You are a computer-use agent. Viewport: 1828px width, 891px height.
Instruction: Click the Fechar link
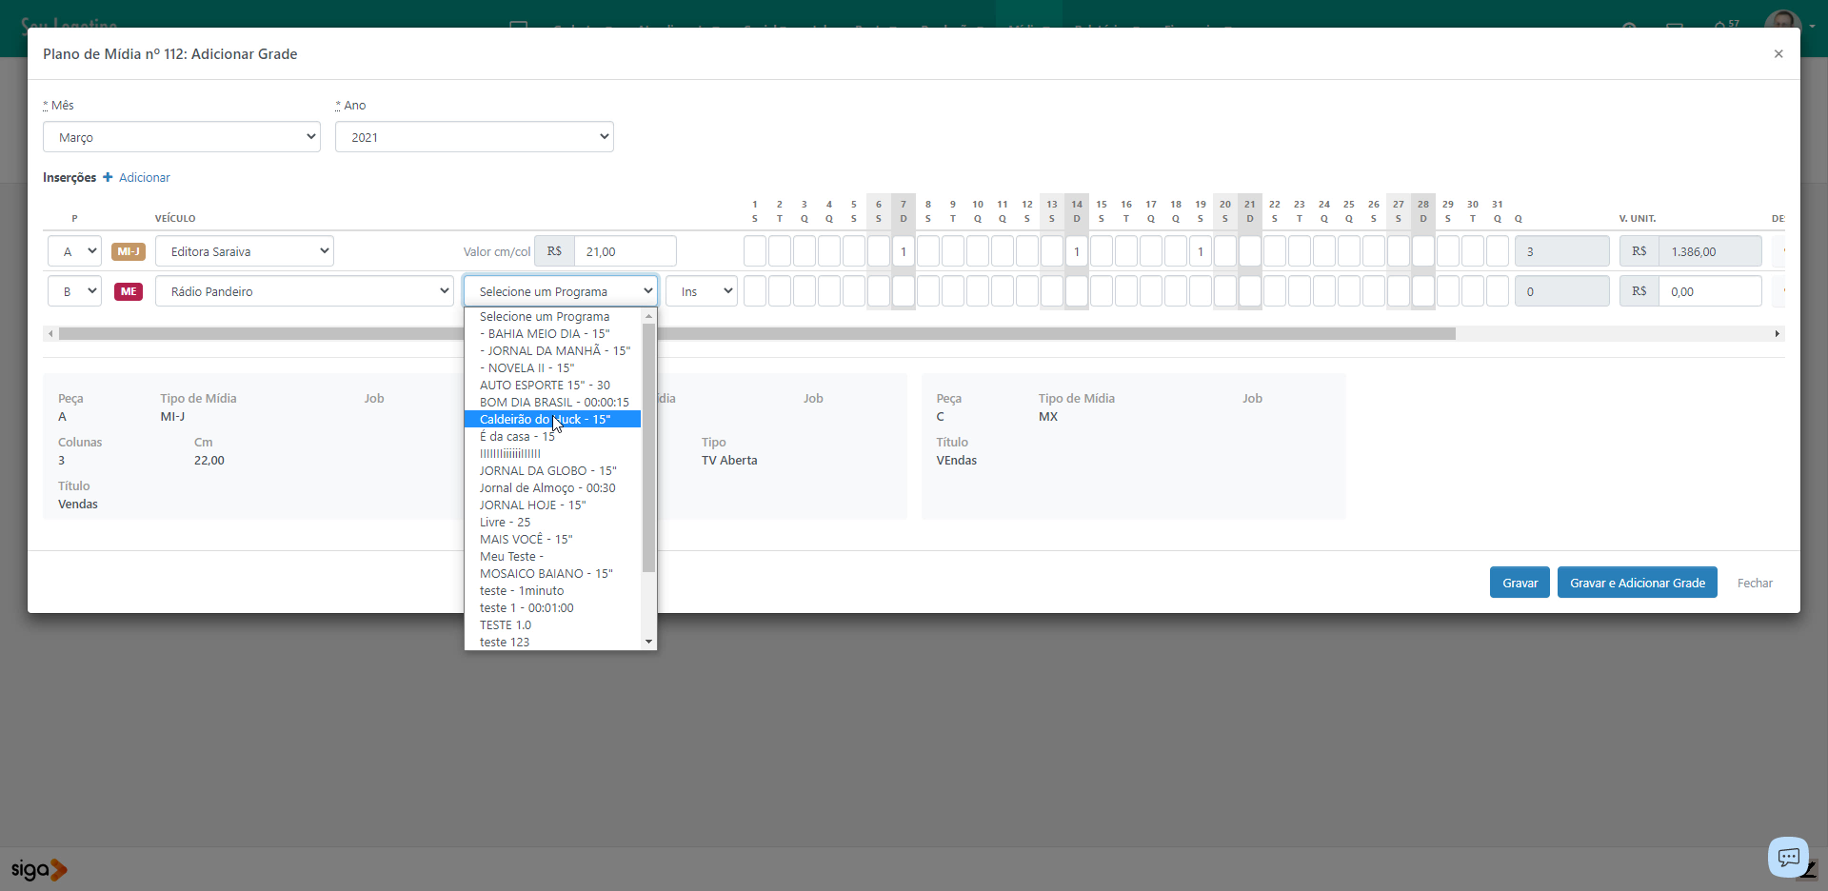(x=1754, y=583)
